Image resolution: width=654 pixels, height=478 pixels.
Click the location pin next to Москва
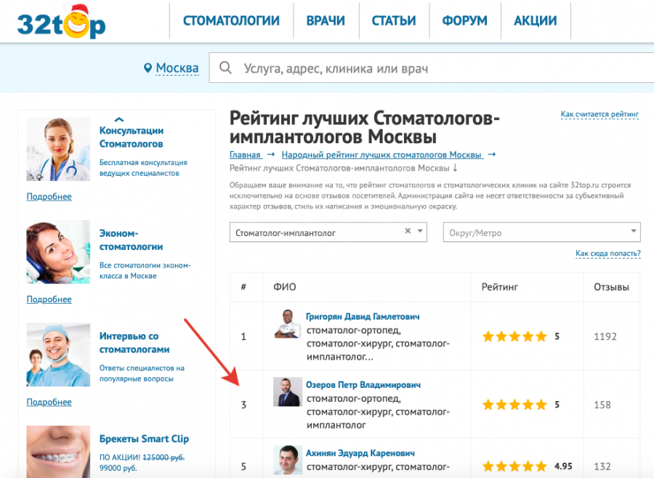pos(148,68)
